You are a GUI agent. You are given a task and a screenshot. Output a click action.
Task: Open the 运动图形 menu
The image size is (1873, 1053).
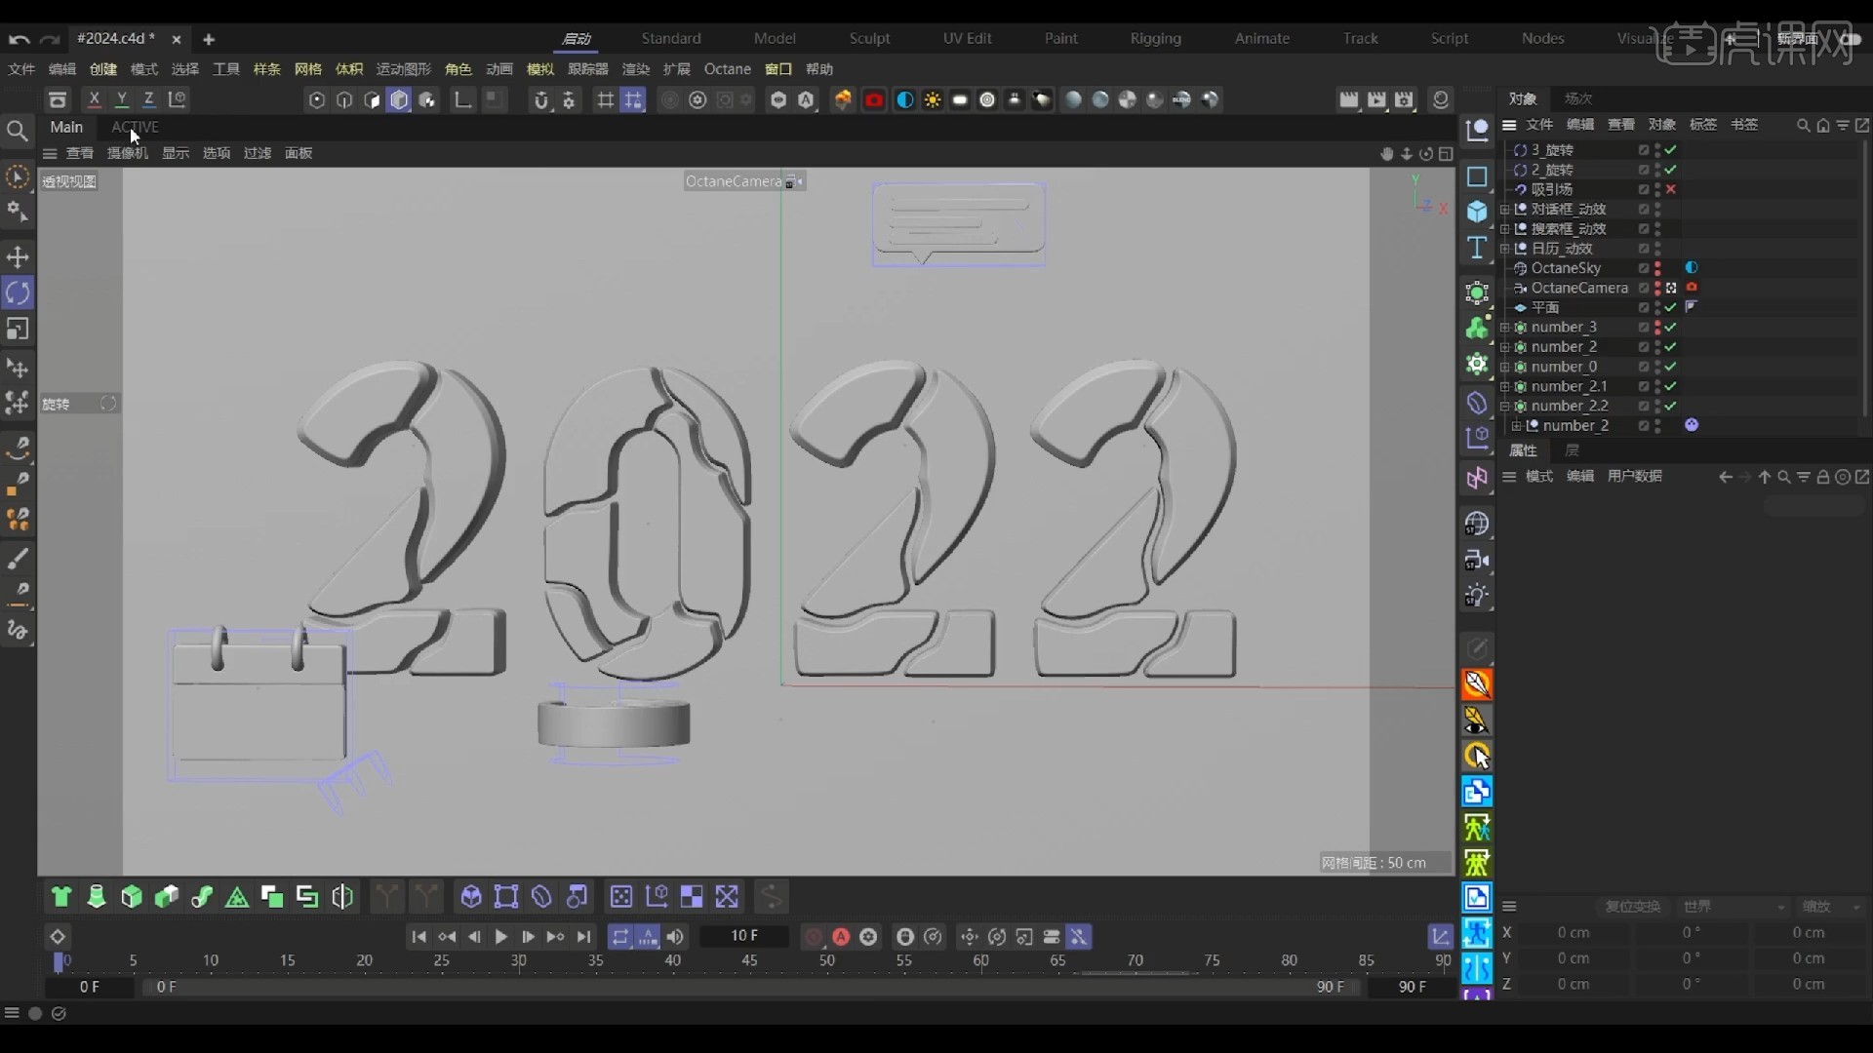pyautogui.click(x=404, y=69)
